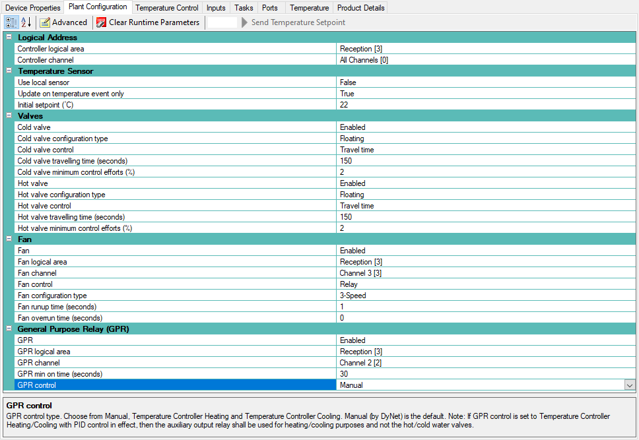Go to the Product Details tab
The height and width of the screenshot is (440, 639).
(x=360, y=8)
